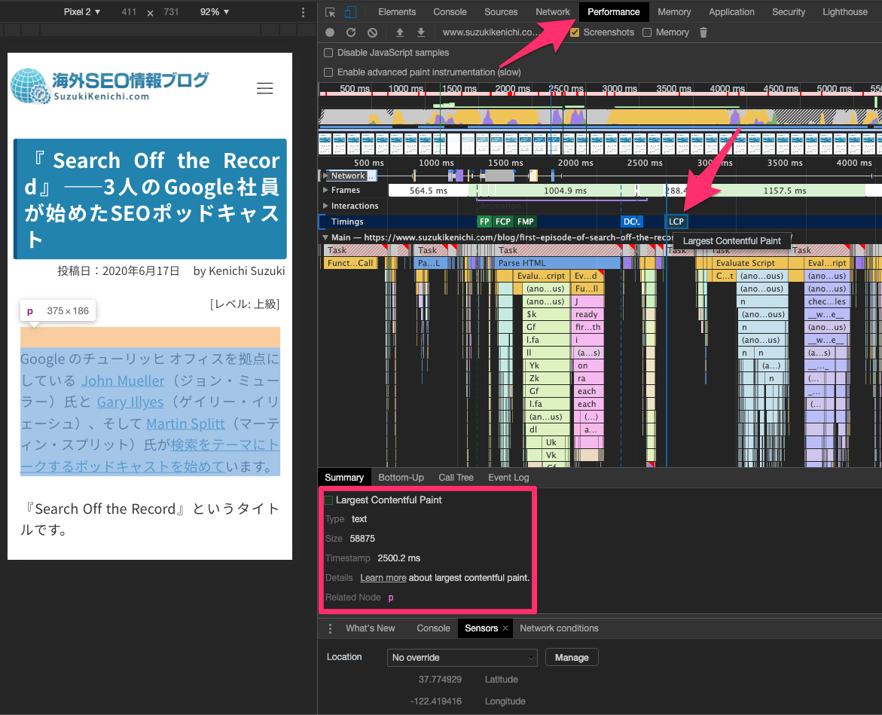
Task: Open the Application tab
Action: click(732, 12)
